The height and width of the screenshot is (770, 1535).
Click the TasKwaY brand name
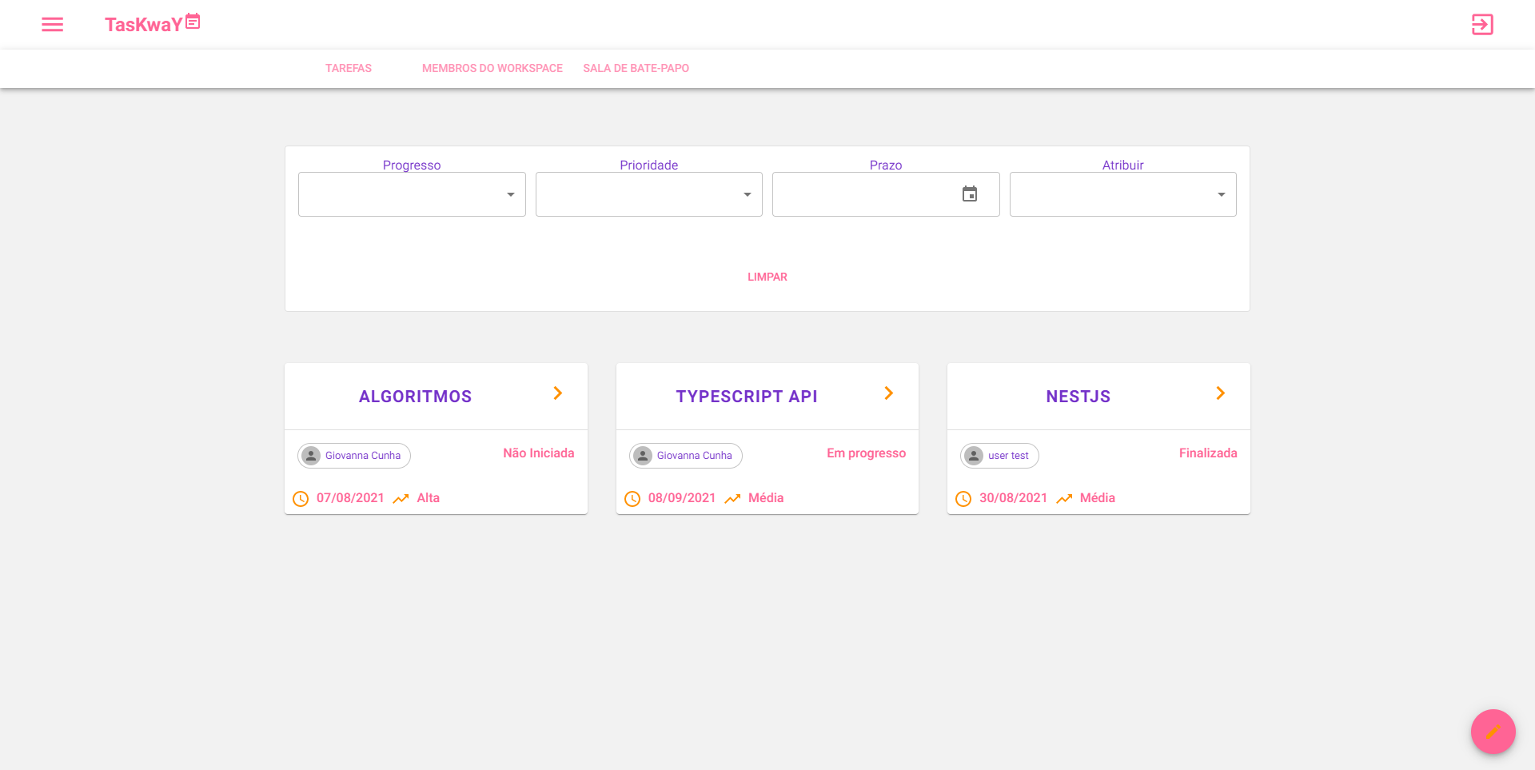click(x=144, y=25)
